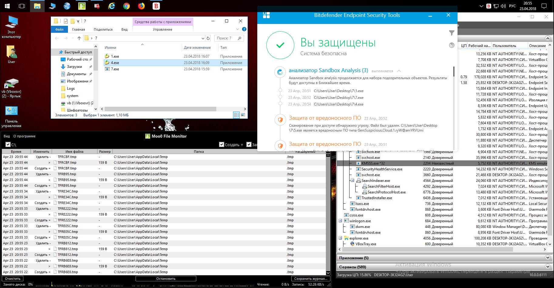Open Bitdefender from the taskbar
This screenshot has height=288, width=554.
pyautogui.click(x=156, y=6)
